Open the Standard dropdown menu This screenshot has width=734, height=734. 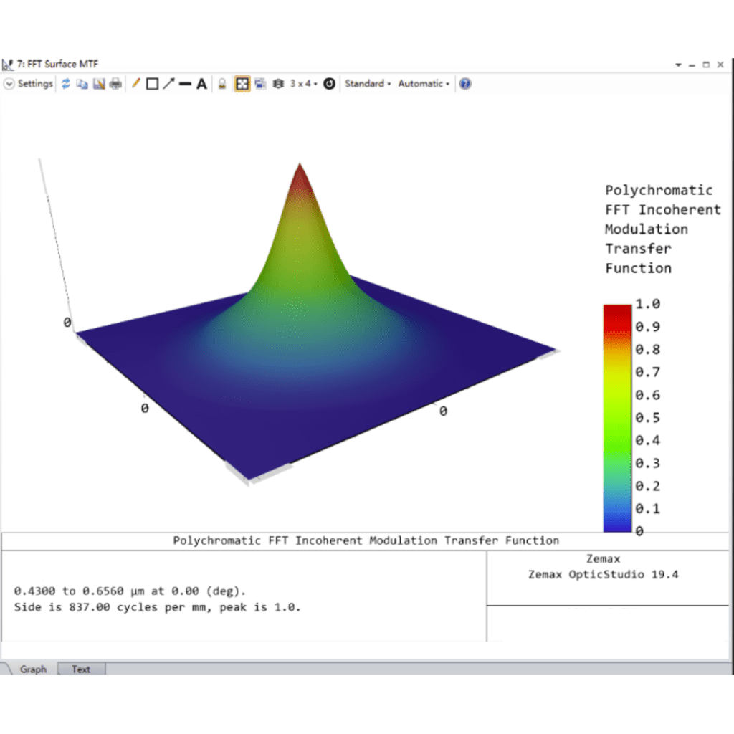click(368, 84)
